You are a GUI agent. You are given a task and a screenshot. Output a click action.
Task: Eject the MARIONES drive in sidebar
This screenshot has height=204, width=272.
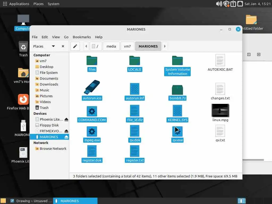(x=66, y=137)
